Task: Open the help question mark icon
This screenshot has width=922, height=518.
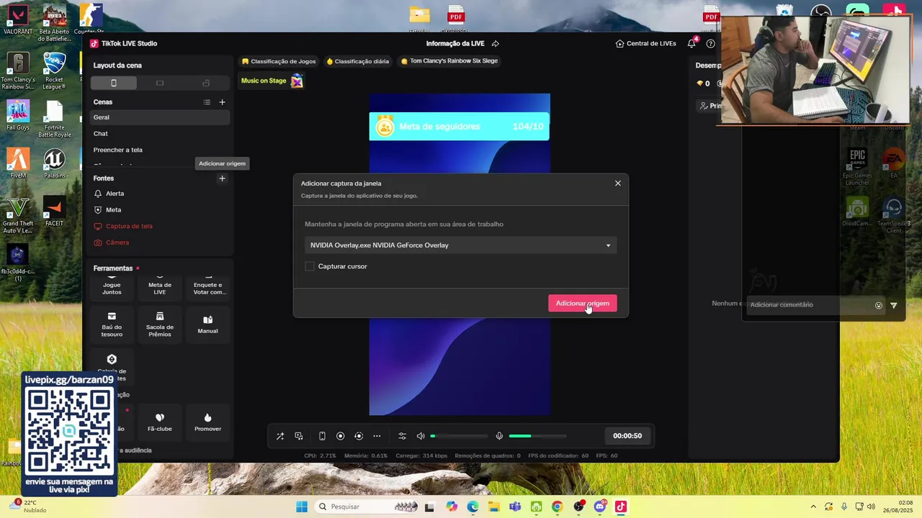Action: pyautogui.click(x=710, y=43)
